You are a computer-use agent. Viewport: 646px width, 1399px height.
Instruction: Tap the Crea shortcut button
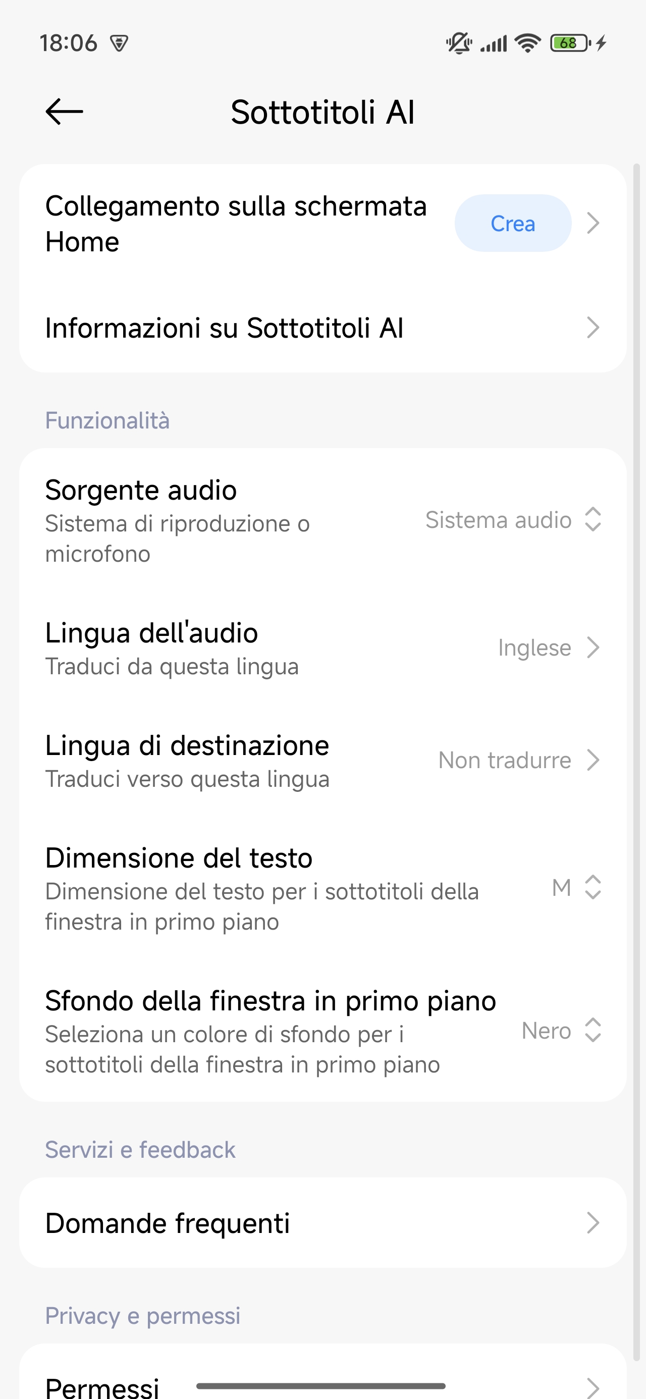[512, 223]
